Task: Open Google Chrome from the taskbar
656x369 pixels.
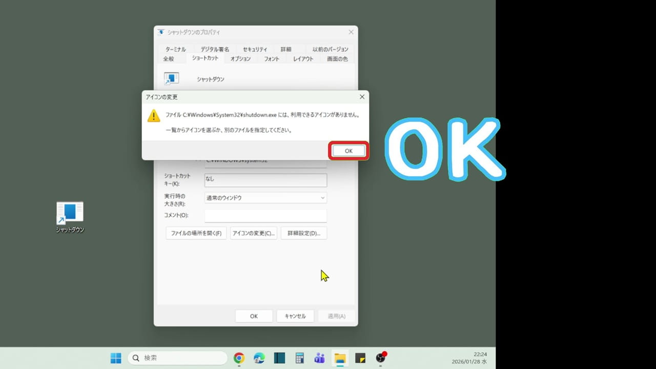Action: (239, 358)
